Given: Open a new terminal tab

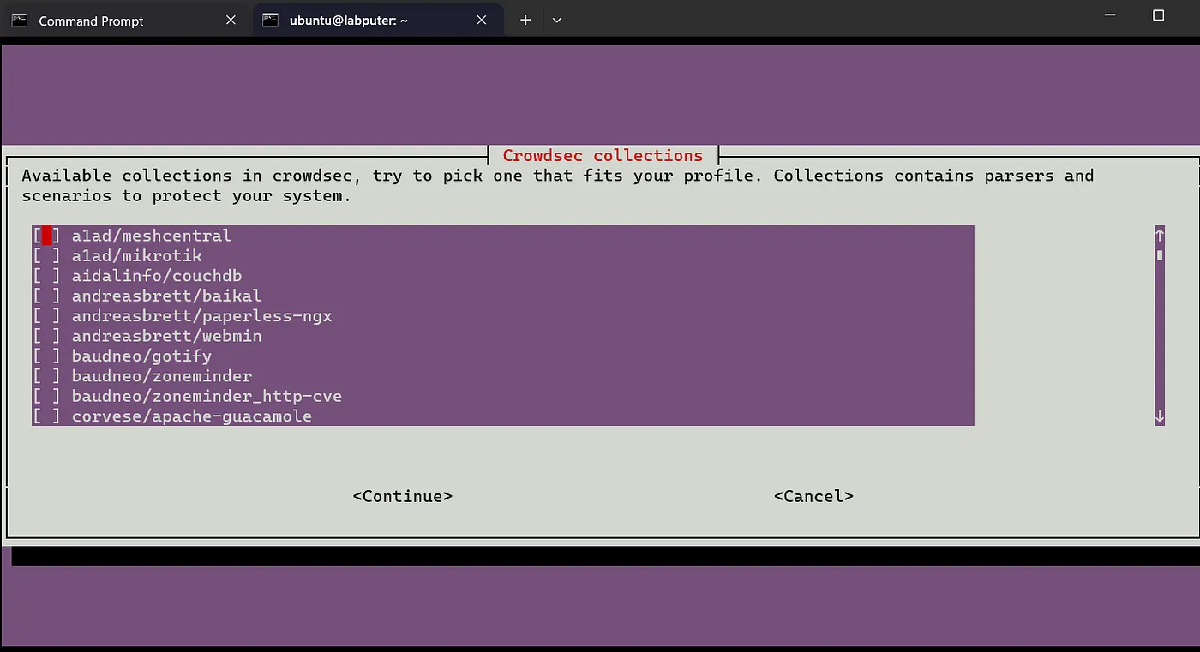Looking at the screenshot, I should [x=525, y=21].
